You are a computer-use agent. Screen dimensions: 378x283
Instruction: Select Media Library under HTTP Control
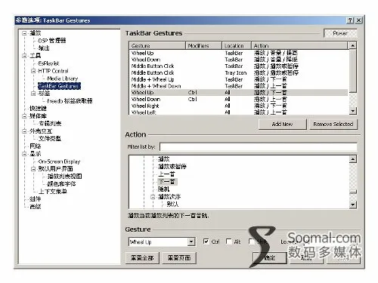(63, 78)
